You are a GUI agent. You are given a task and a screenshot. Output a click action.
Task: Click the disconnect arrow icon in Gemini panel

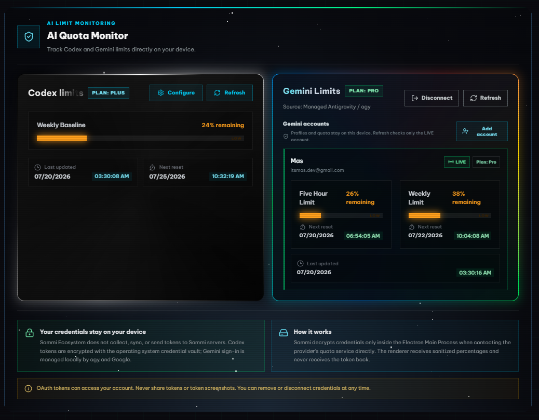pyautogui.click(x=414, y=98)
